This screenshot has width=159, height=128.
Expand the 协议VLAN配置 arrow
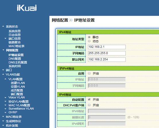(5, 101)
